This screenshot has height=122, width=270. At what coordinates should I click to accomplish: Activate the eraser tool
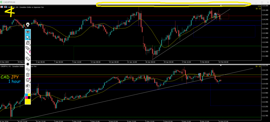click(x=28, y=59)
